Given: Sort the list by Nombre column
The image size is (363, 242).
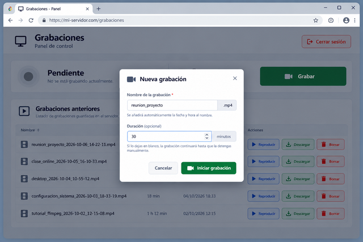Looking at the screenshot, I should coord(30,130).
